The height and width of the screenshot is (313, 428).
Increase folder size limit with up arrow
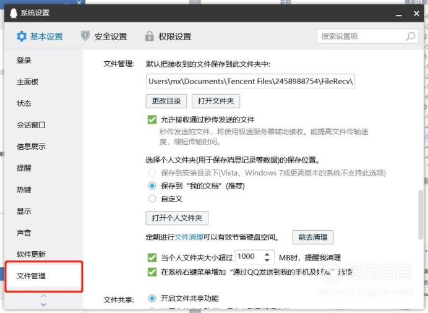tap(267, 254)
